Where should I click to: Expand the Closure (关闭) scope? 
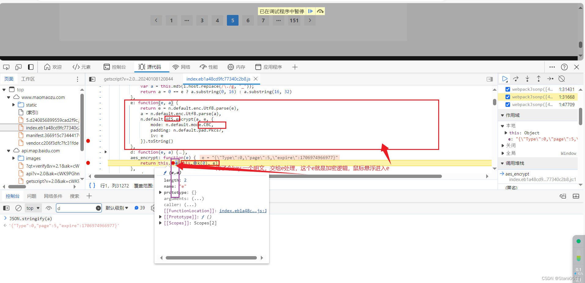[502, 146]
